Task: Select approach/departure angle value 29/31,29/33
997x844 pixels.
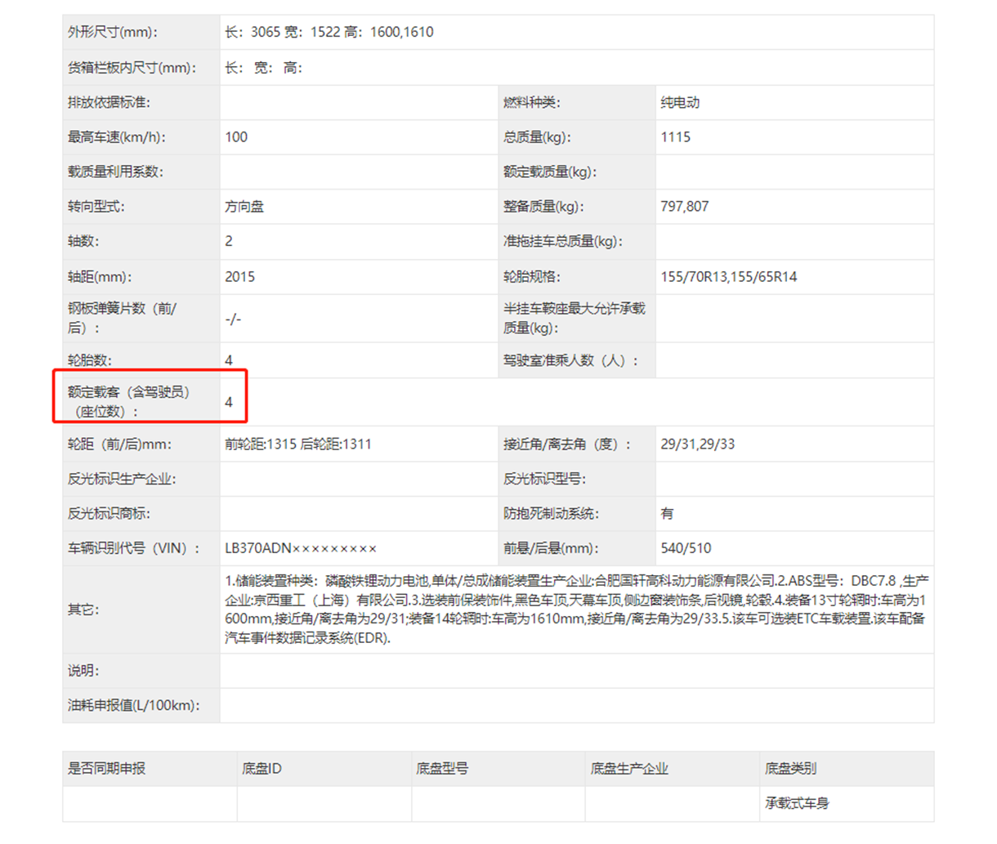Action: [697, 444]
